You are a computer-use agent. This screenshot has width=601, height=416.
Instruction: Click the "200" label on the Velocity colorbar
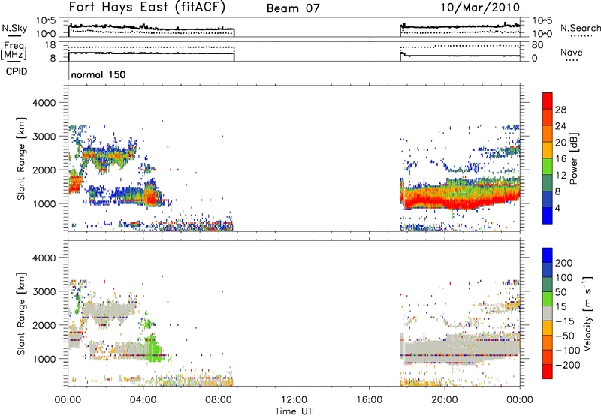564,263
